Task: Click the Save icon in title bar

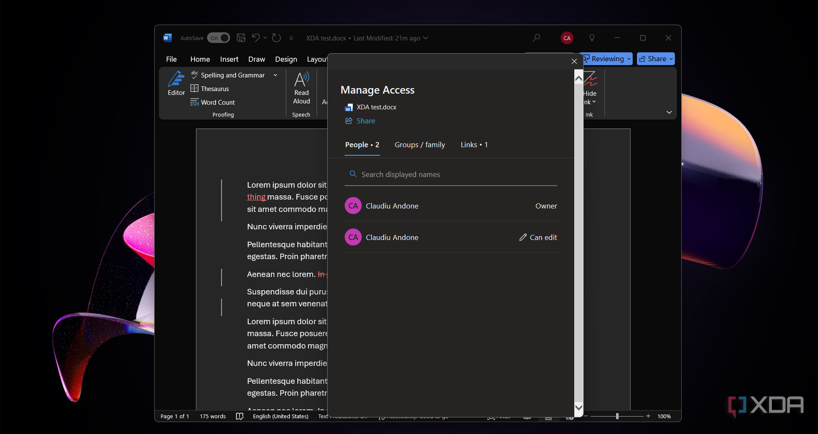Action: tap(241, 38)
